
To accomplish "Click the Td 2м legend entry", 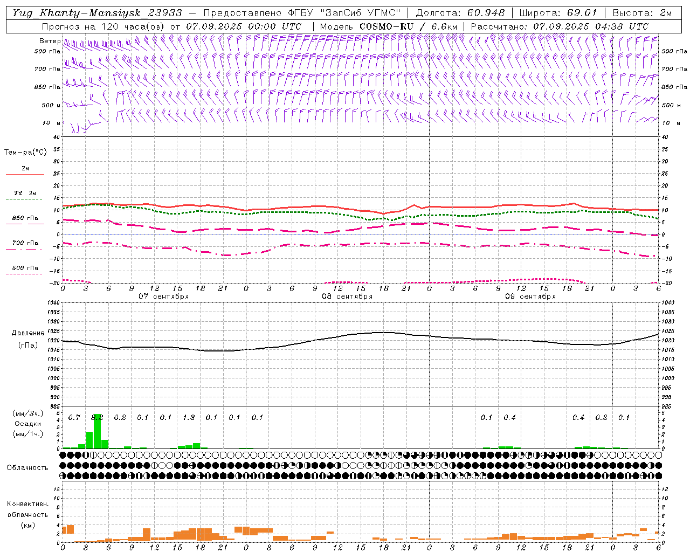I will [x=25, y=193].
